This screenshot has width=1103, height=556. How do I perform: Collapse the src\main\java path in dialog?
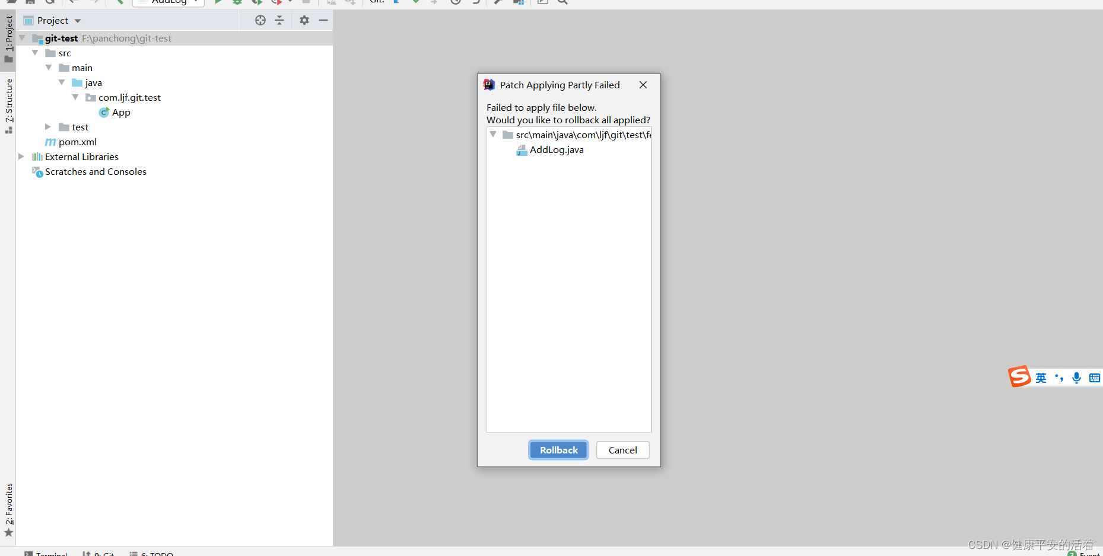[x=494, y=134]
